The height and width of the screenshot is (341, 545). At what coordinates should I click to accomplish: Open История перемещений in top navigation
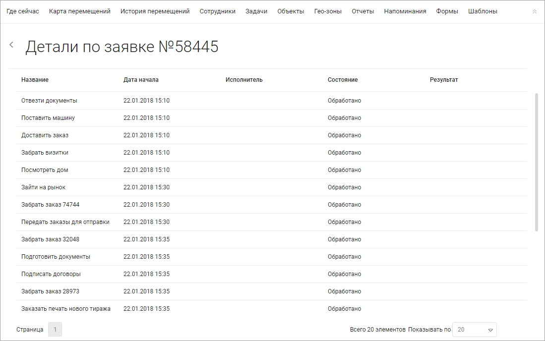click(155, 11)
